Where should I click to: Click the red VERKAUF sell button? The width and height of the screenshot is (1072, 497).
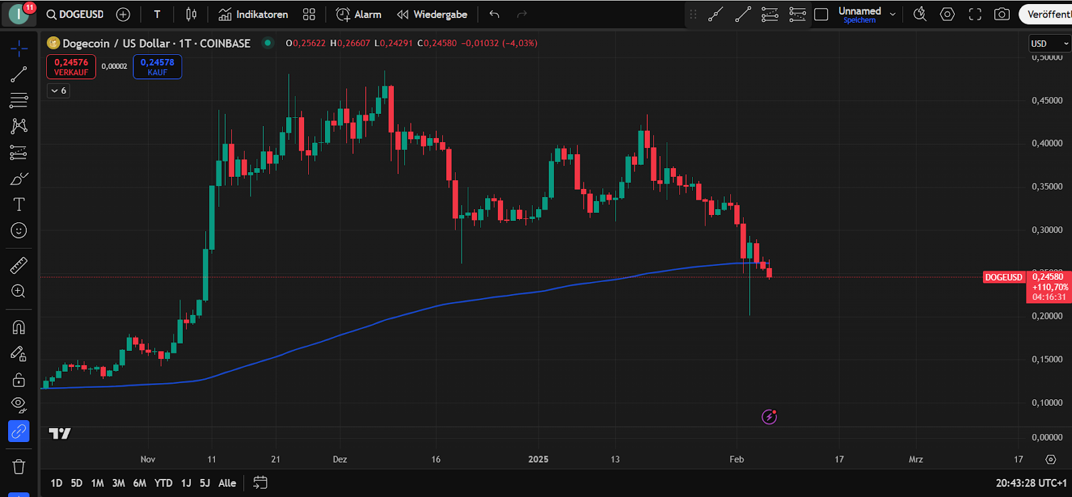click(71, 66)
